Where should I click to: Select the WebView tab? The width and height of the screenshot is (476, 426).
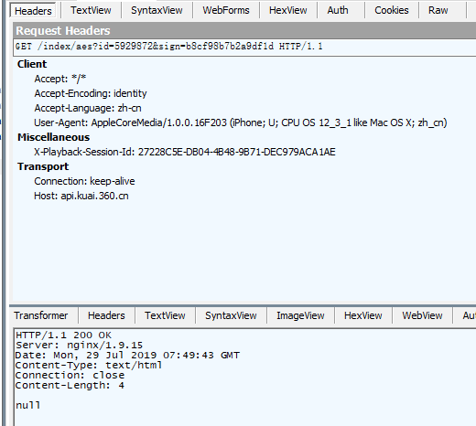[422, 315]
